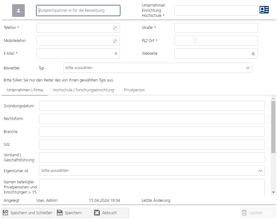Click the scrollbar up arrow
The image size is (277, 219).
[273, 98]
